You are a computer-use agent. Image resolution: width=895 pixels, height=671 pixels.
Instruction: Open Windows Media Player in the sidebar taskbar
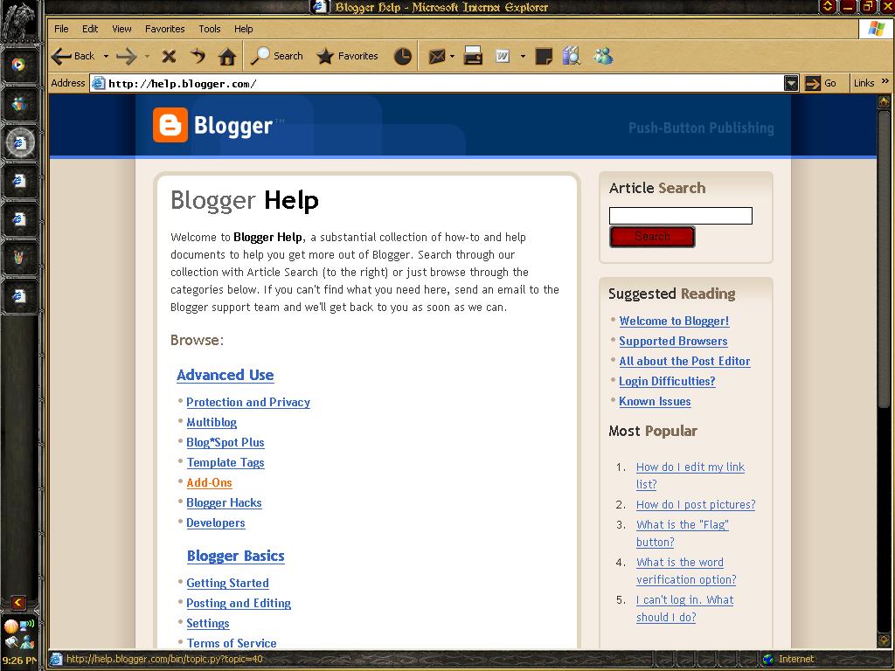click(18, 65)
